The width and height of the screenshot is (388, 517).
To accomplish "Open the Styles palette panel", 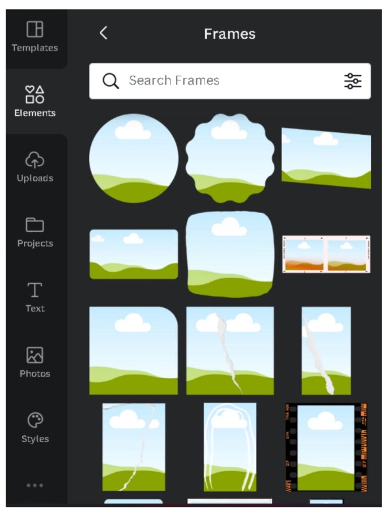I will 35,428.
